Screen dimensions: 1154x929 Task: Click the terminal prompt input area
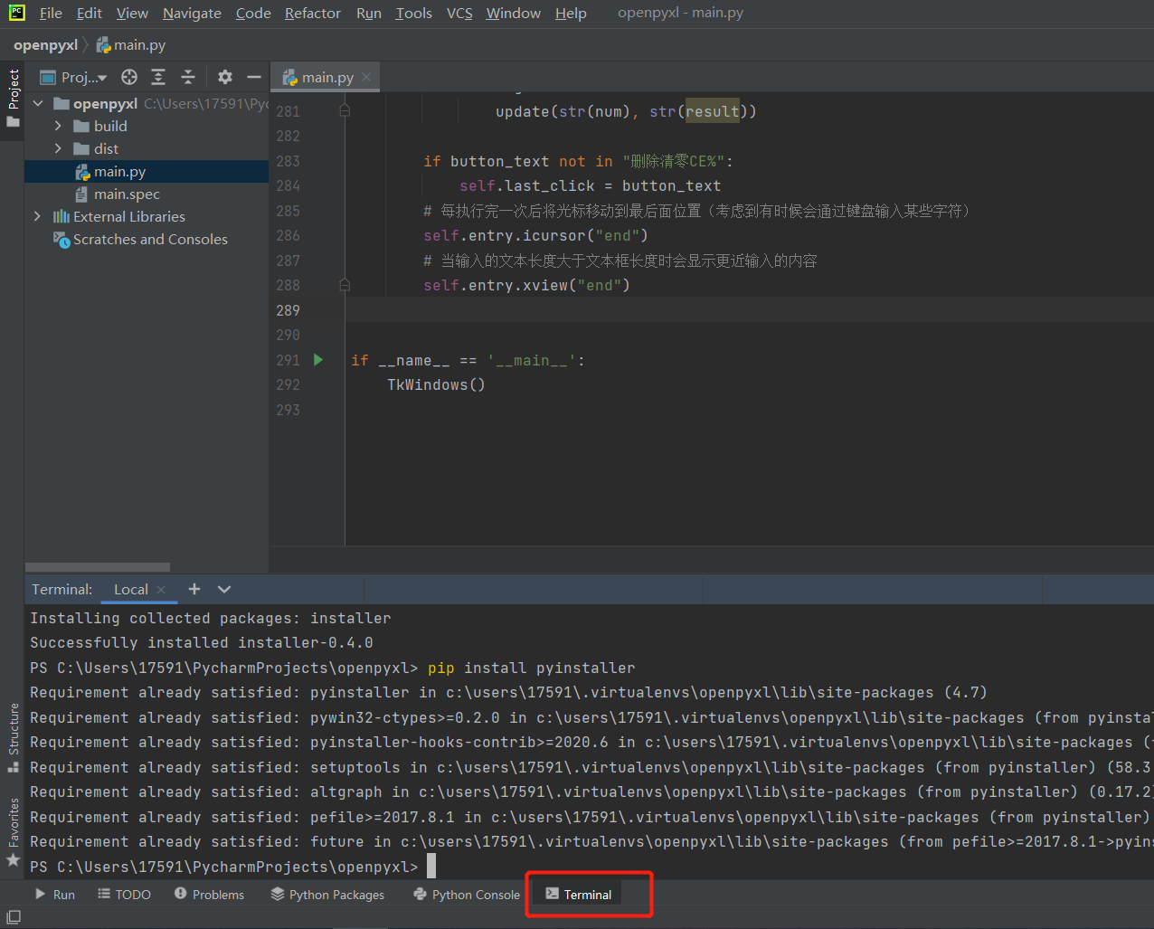(431, 867)
